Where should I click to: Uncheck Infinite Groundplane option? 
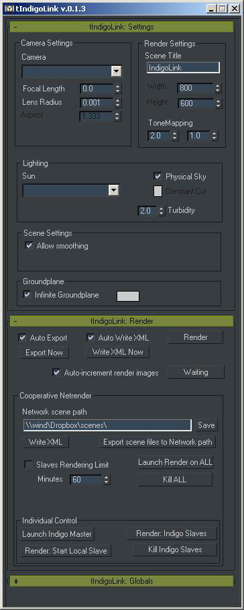point(27,294)
